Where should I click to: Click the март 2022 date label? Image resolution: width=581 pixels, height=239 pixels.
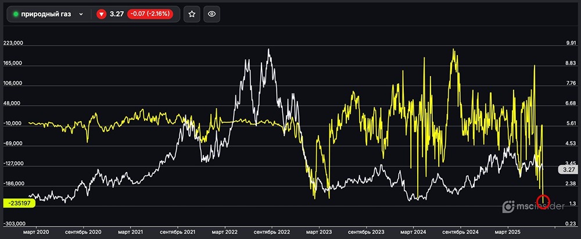click(224, 233)
